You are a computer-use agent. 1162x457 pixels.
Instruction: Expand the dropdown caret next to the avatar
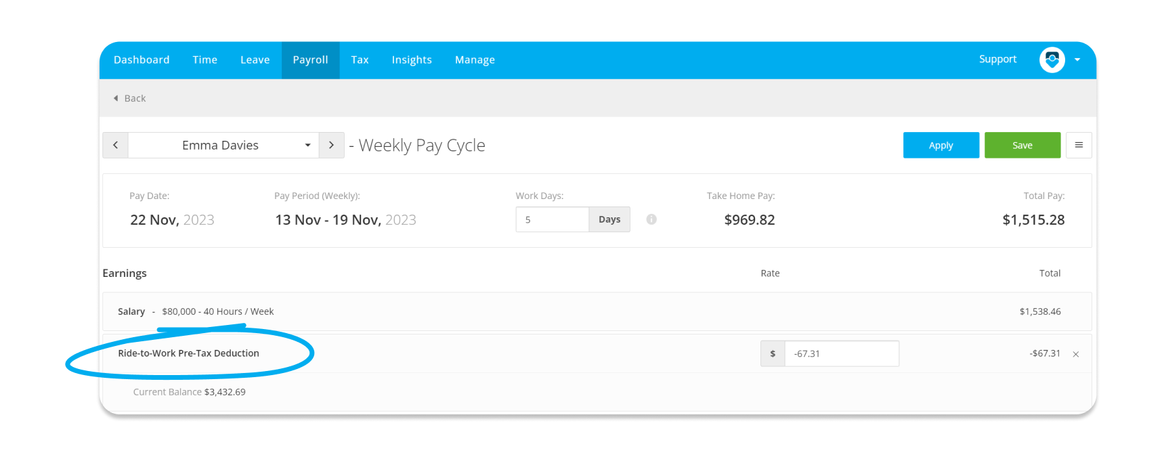coord(1077,60)
